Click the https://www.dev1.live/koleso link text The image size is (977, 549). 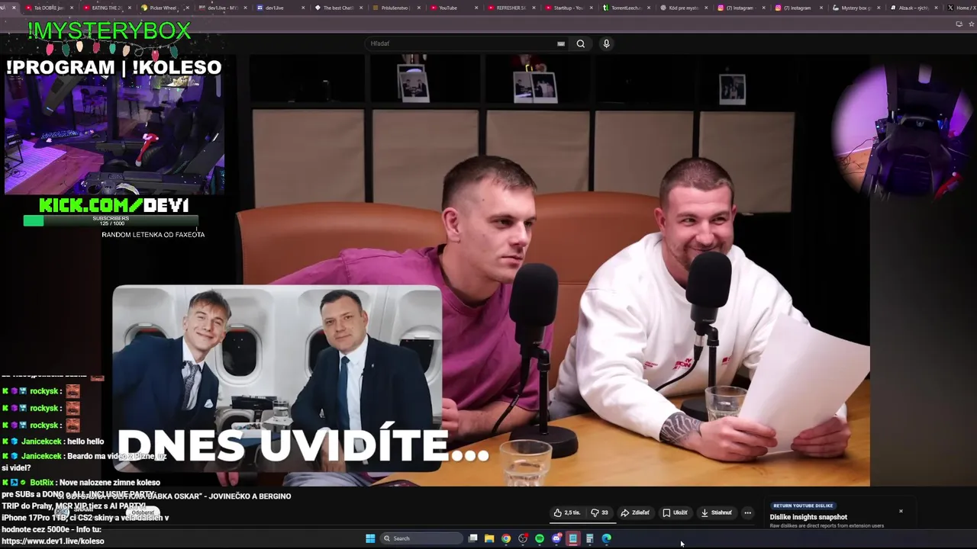pyautogui.click(x=53, y=541)
